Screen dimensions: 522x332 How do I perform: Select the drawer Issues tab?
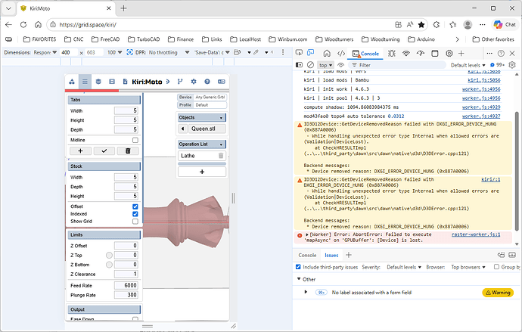click(331, 255)
